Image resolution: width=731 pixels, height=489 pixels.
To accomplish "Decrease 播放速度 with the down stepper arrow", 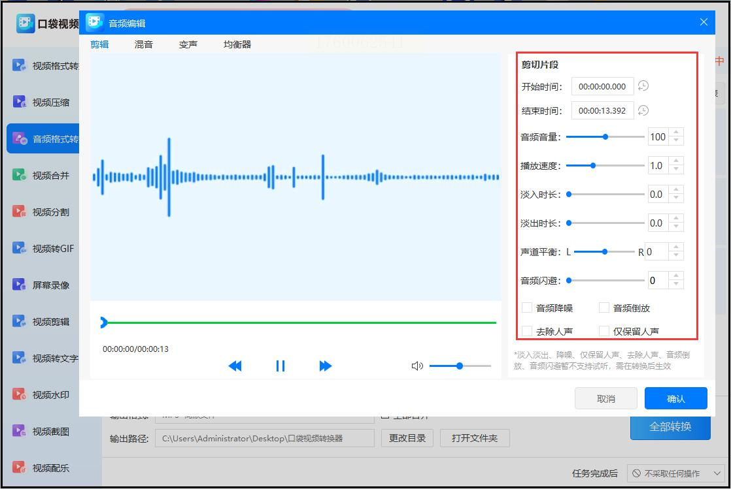I will 676,170.
